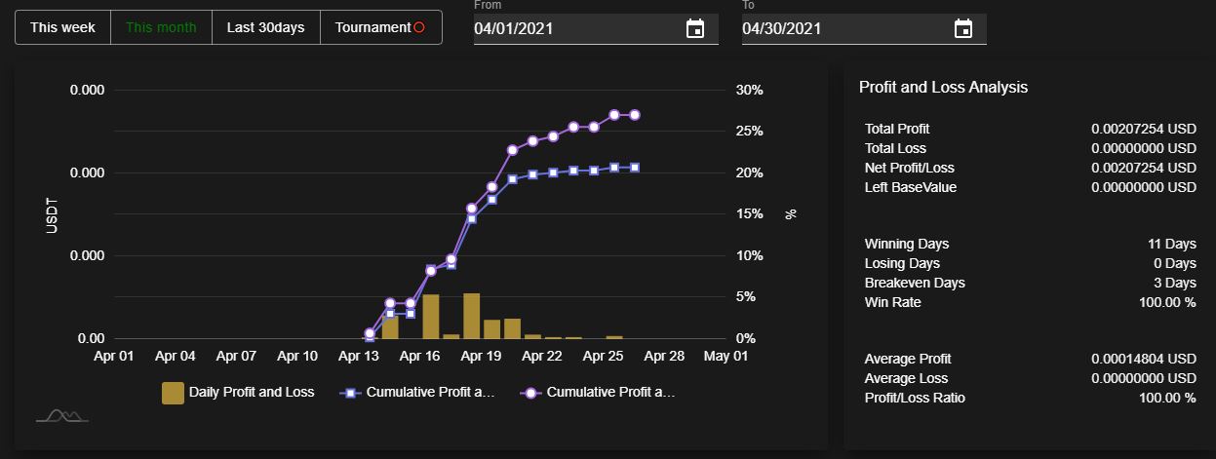The height and width of the screenshot is (459, 1216).
Task: Click the USDT axis title
Action: point(52,214)
